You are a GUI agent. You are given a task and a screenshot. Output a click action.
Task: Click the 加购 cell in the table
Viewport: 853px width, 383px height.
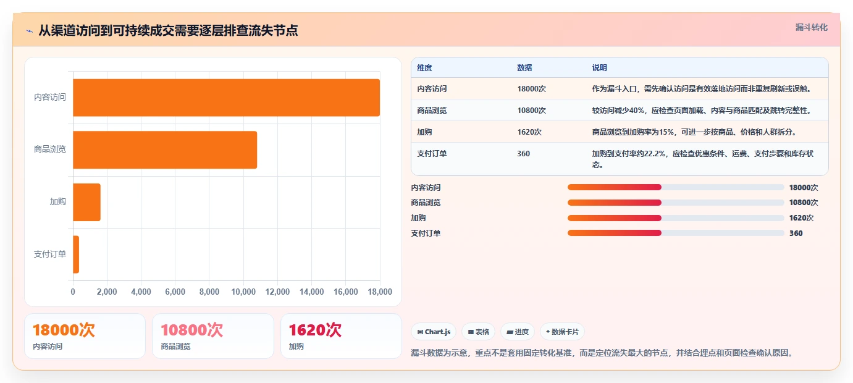[x=424, y=132]
